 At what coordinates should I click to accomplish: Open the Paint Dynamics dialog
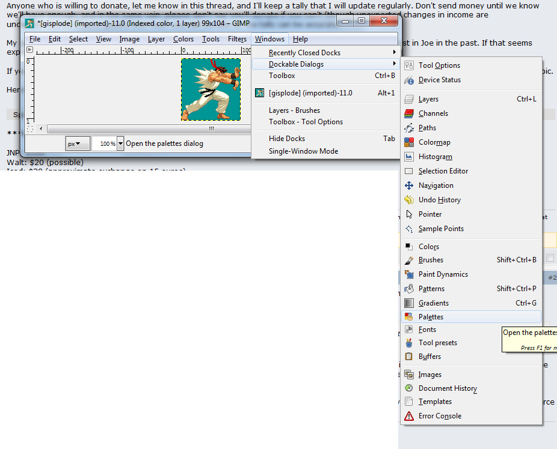pyautogui.click(x=471, y=274)
